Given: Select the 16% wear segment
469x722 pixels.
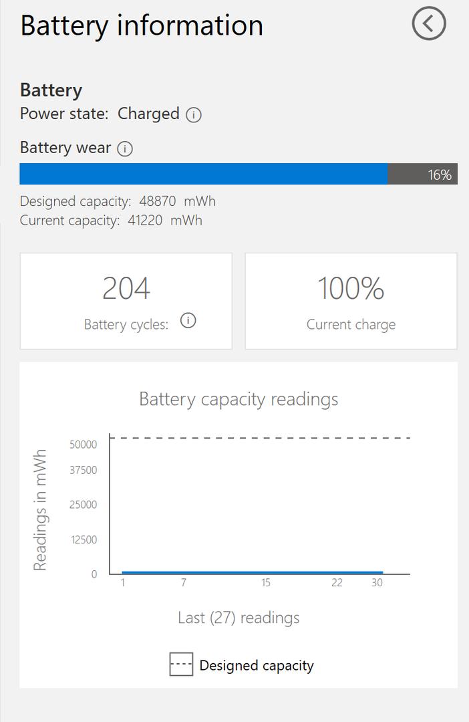Looking at the screenshot, I should click(423, 174).
